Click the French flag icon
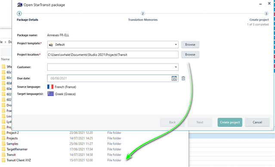This screenshot has height=167, width=275. click(50, 87)
